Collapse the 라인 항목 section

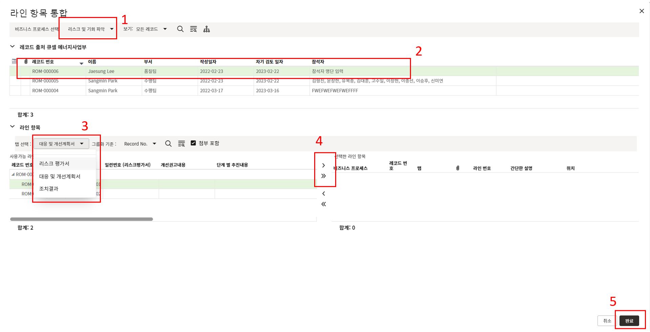13,127
